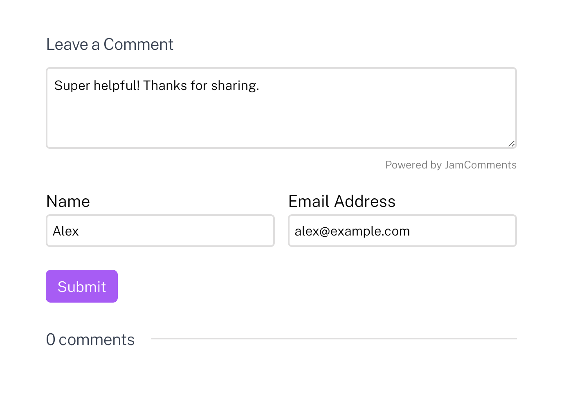The height and width of the screenshot is (404, 566).
Task: Click the word "JamComments" in the footer credit
Action: click(481, 165)
